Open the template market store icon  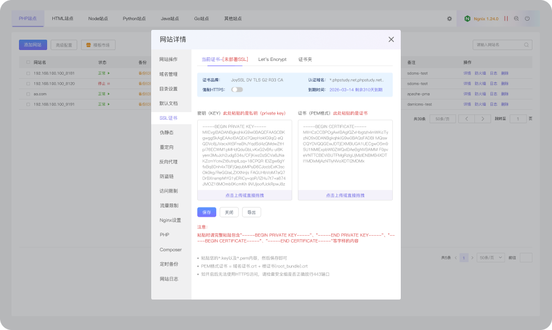89,45
